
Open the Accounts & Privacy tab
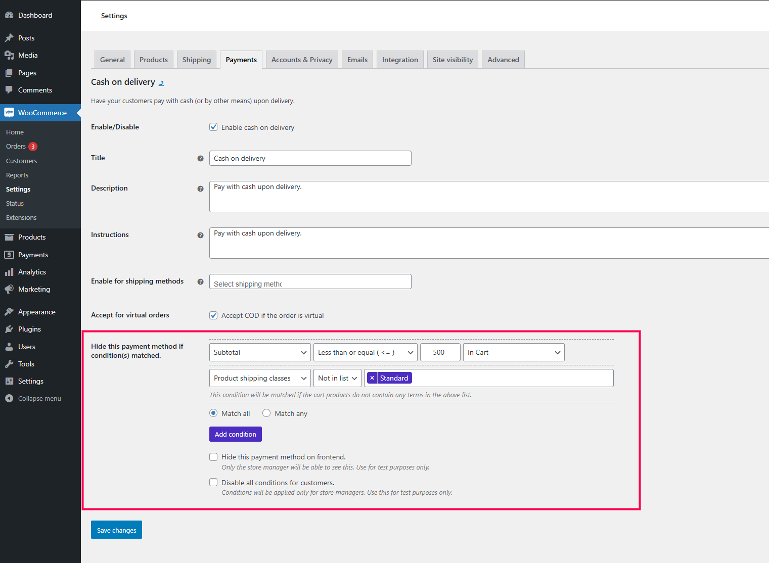click(x=302, y=60)
